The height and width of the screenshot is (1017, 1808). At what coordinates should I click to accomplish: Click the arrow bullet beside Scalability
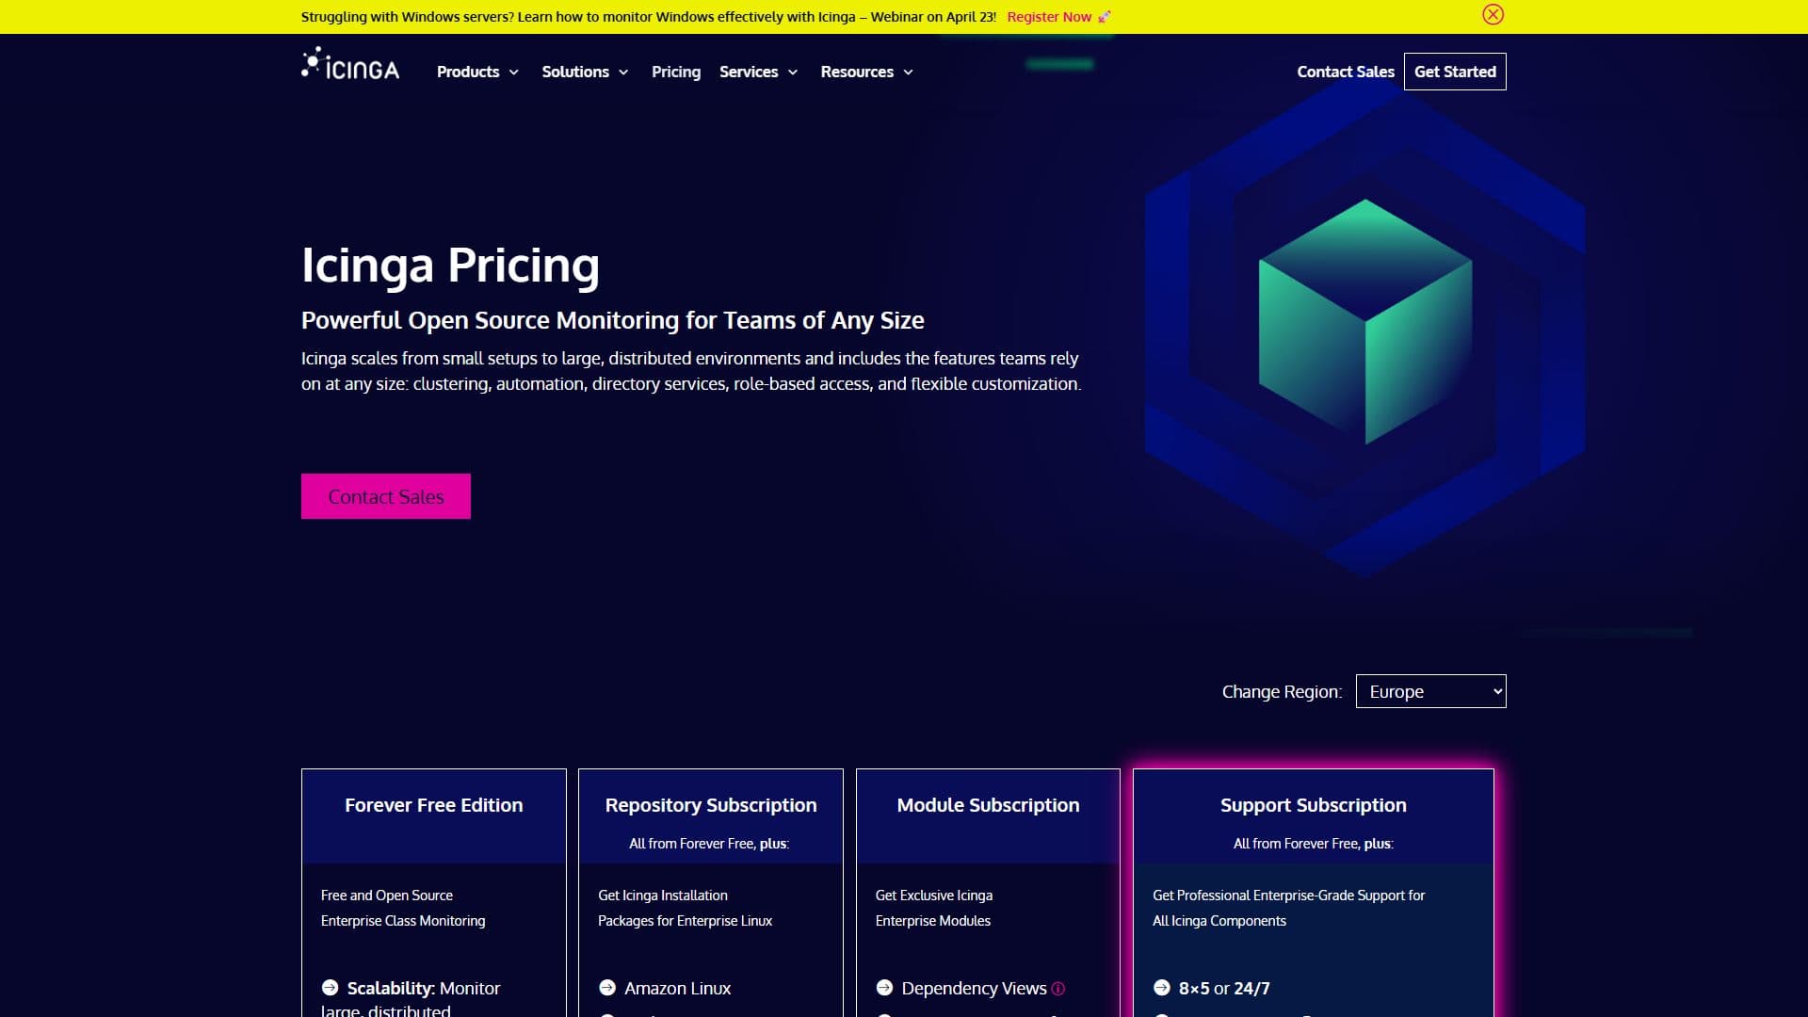pos(330,988)
